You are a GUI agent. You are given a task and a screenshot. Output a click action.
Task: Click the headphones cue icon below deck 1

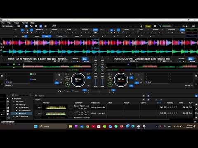[59, 91]
